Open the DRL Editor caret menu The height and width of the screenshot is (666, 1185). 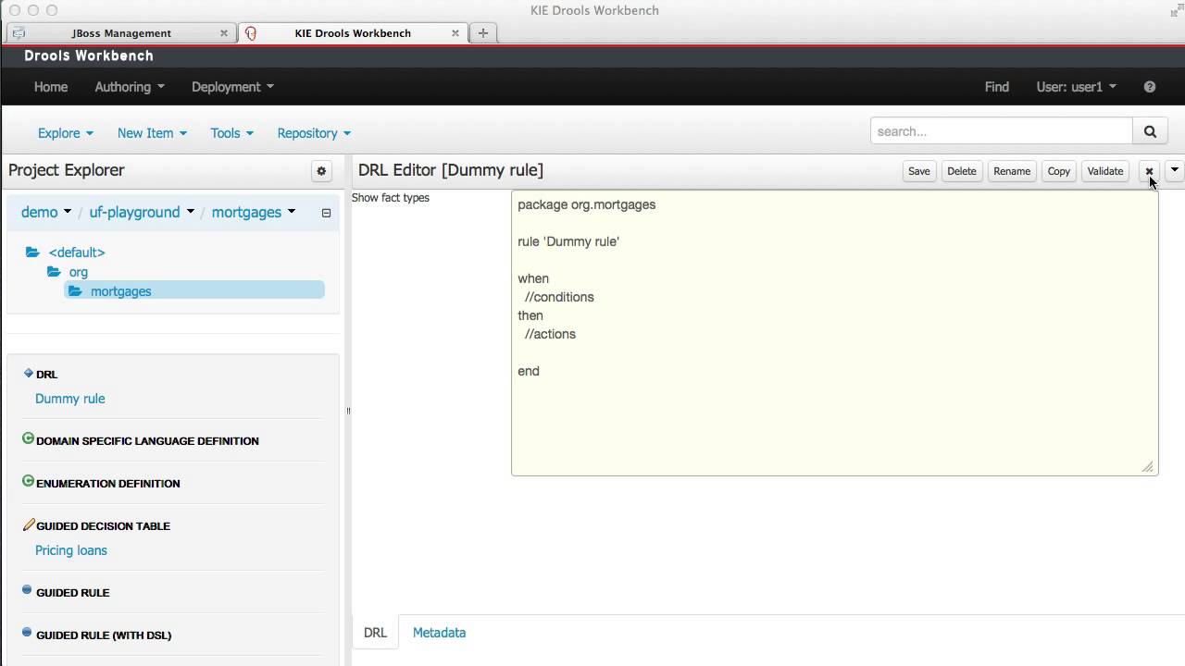[x=1175, y=170]
